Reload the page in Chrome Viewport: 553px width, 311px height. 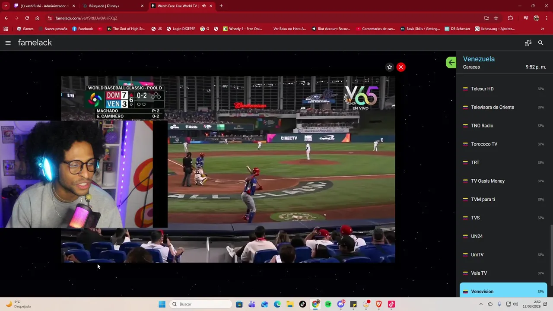[27, 18]
